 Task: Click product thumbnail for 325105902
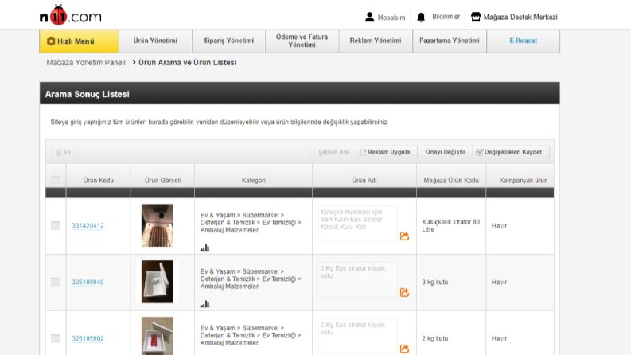tap(158, 336)
